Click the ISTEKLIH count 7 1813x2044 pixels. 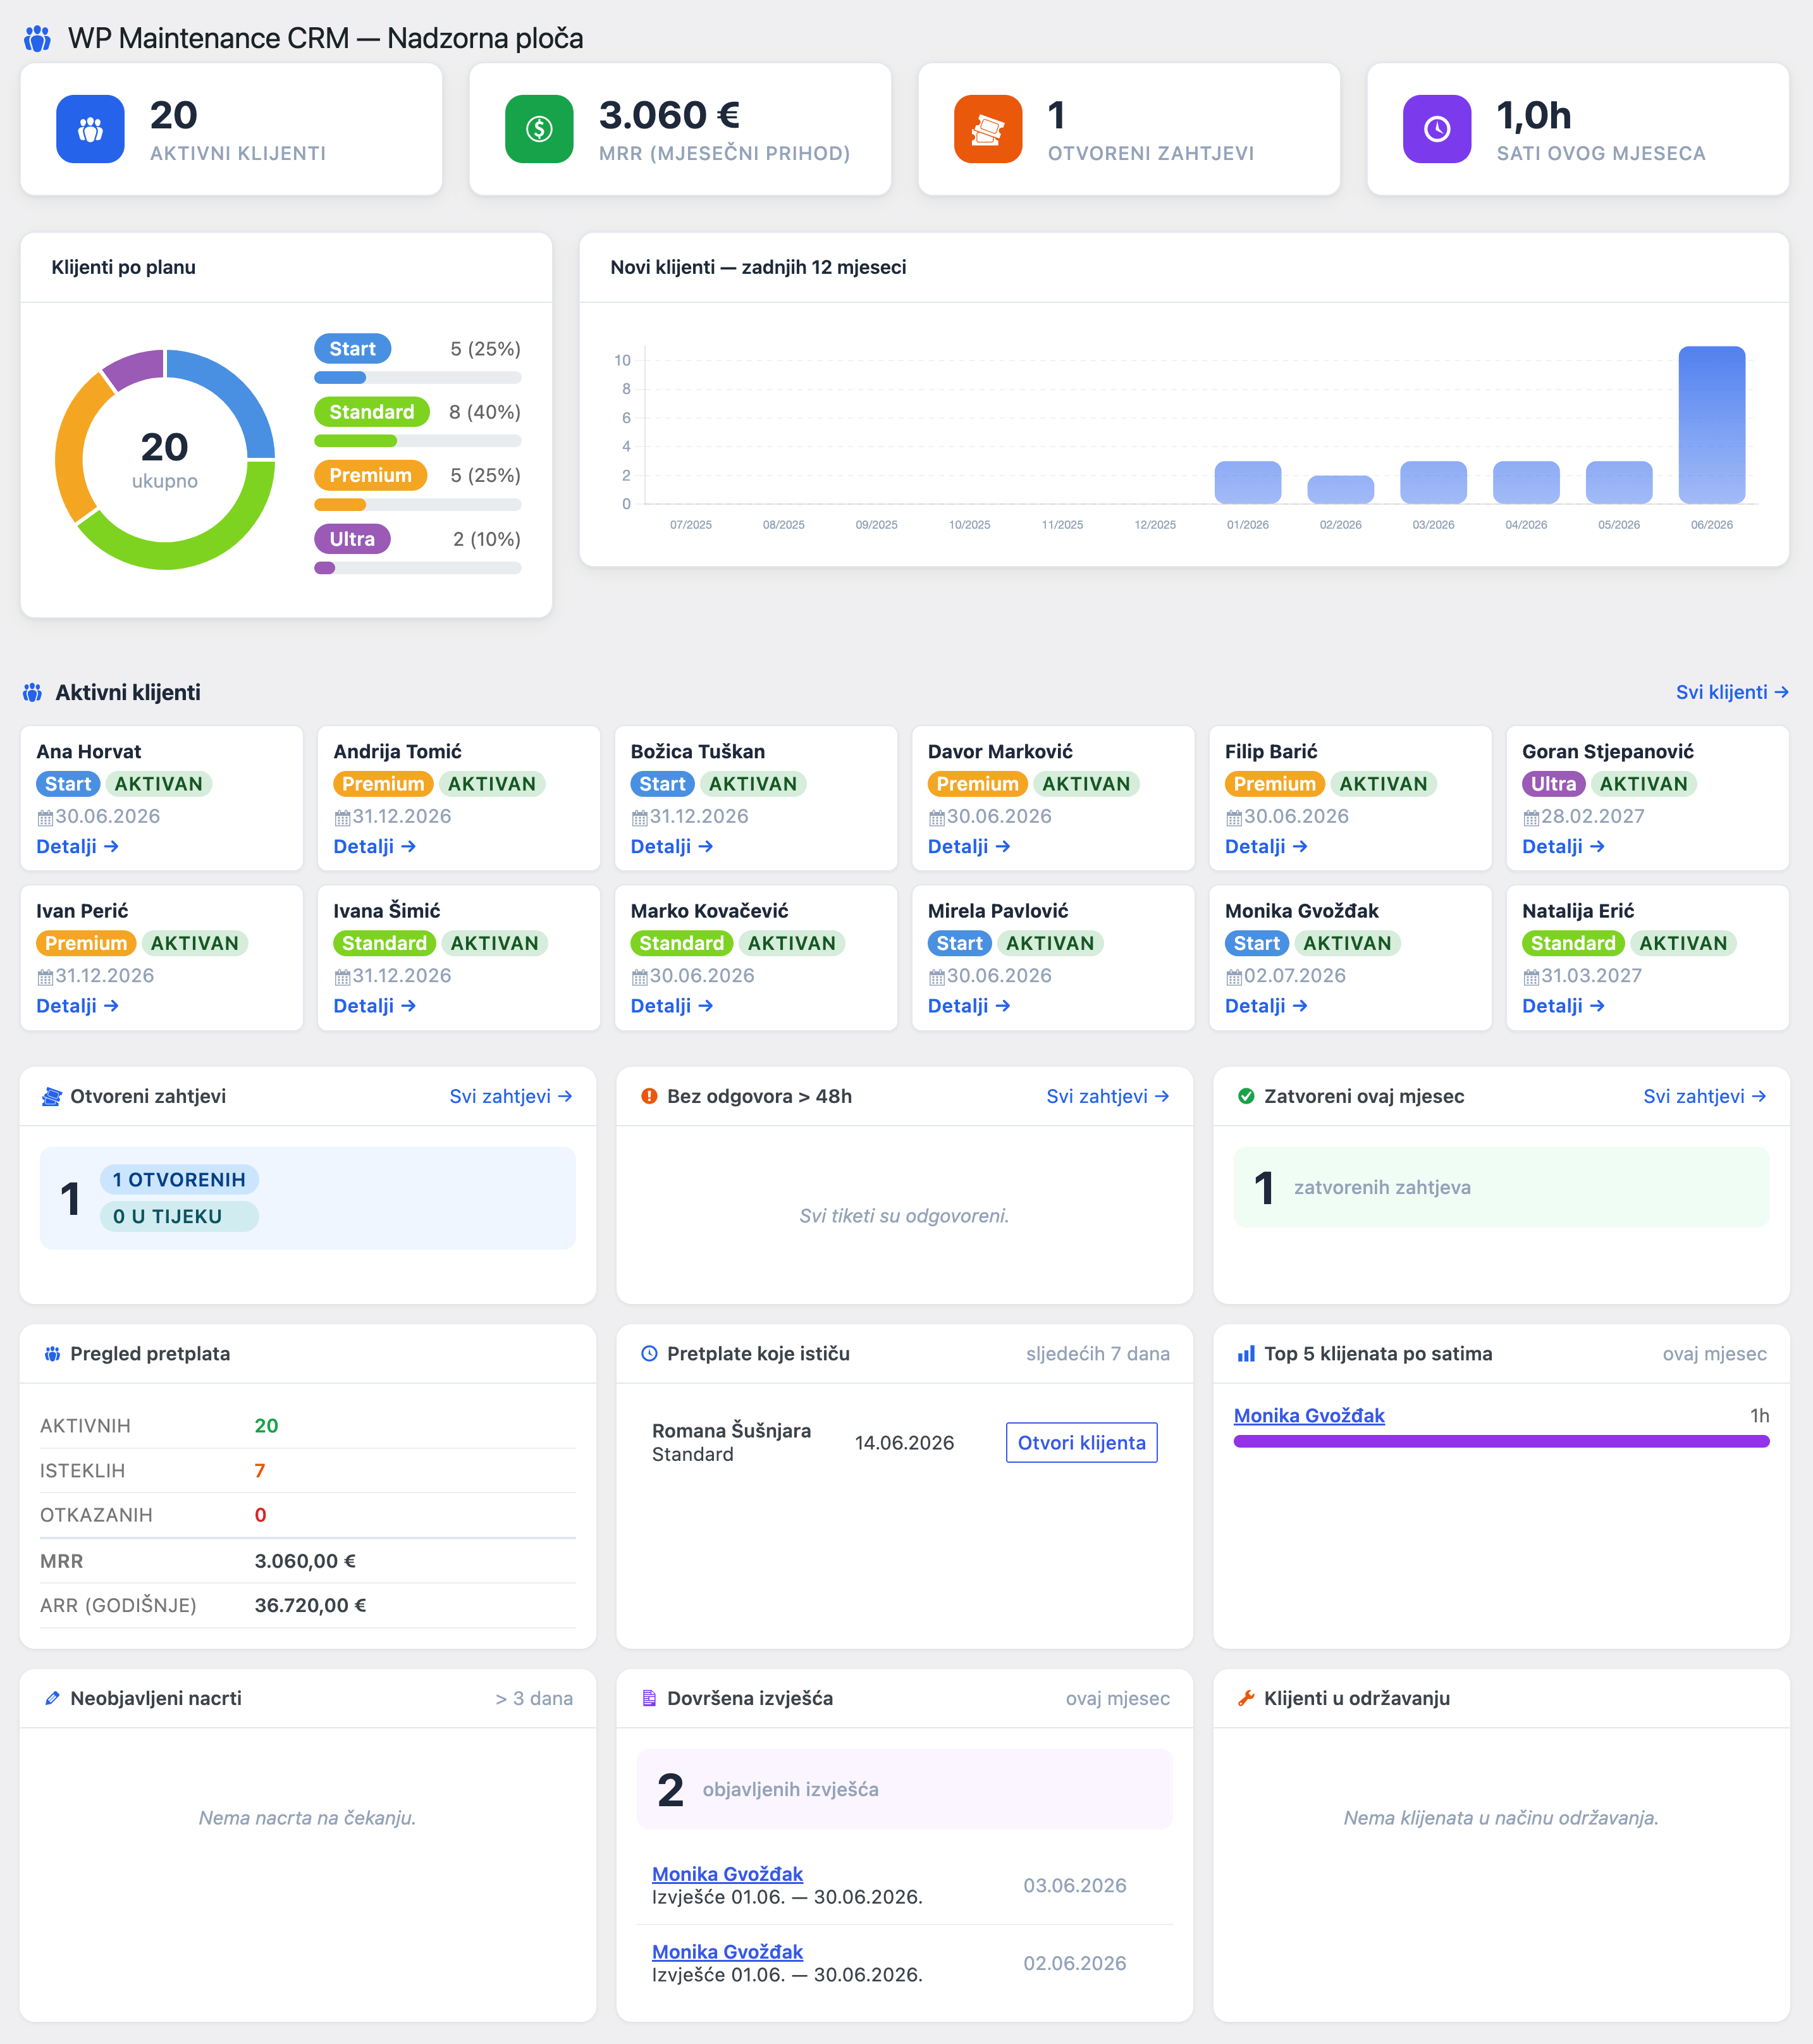pos(260,1470)
